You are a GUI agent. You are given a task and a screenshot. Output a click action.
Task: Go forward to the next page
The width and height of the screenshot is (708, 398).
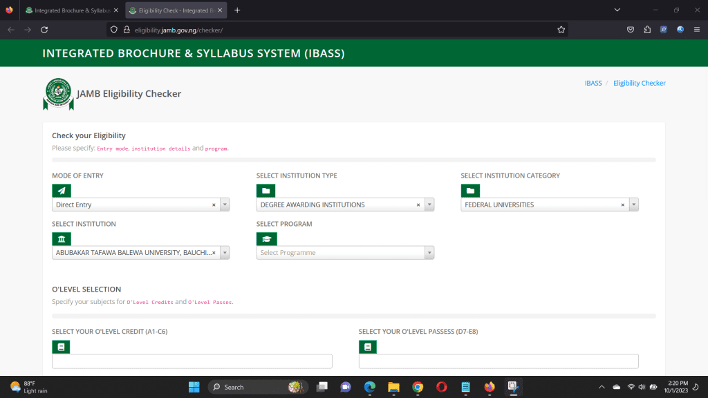28,30
